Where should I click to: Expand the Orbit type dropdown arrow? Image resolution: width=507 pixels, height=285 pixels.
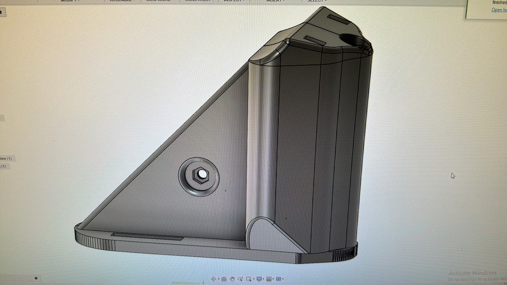[x=219, y=279]
